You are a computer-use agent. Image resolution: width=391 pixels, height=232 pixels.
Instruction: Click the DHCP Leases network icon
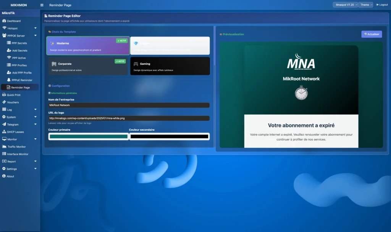coord(4,132)
